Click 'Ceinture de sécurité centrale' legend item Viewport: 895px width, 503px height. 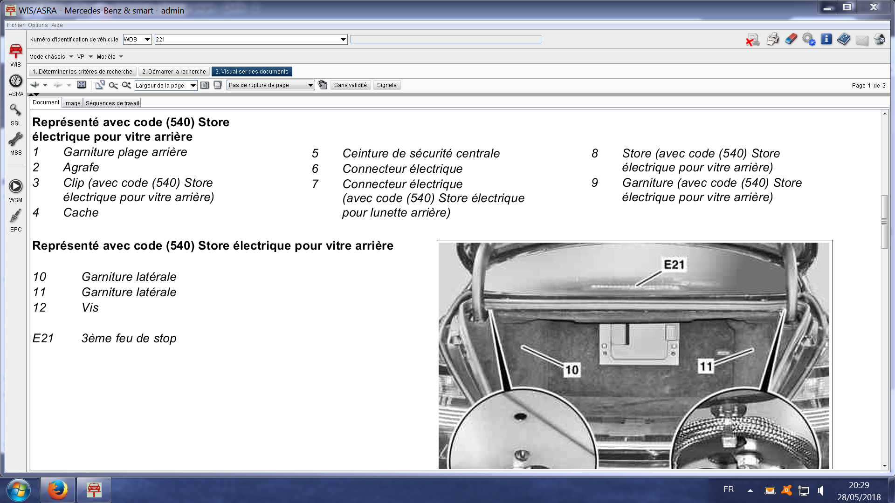coord(421,154)
